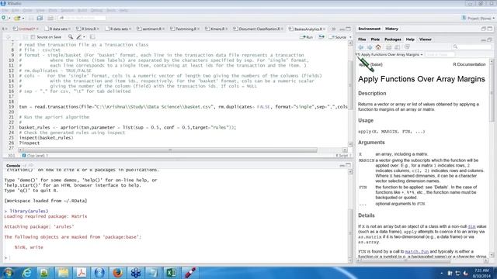Switch to the Textmining.R tab
497x279 pixels.
click(x=184, y=29)
